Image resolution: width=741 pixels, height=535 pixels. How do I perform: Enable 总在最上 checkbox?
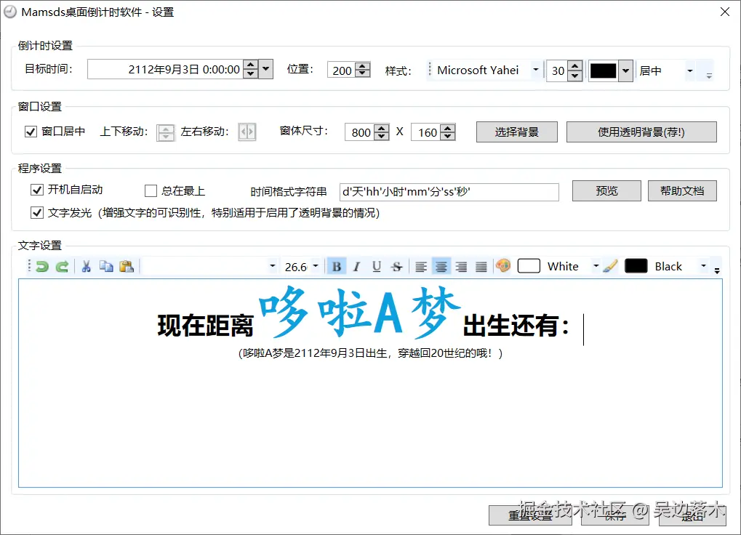[x=151, y=190]
